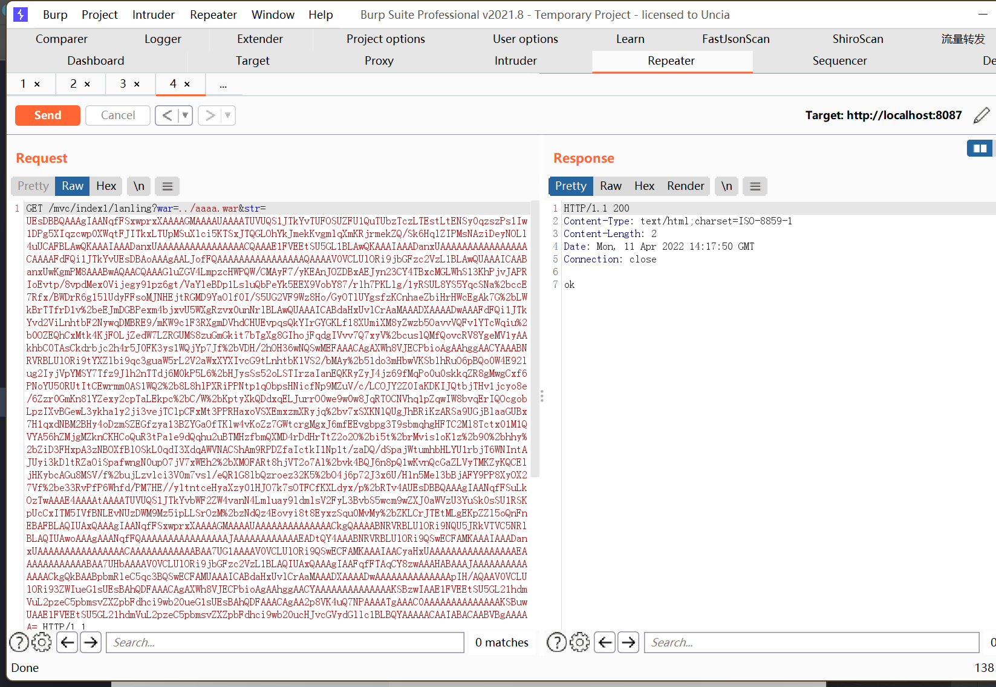Open the request search settings gear

click(42, 642)
